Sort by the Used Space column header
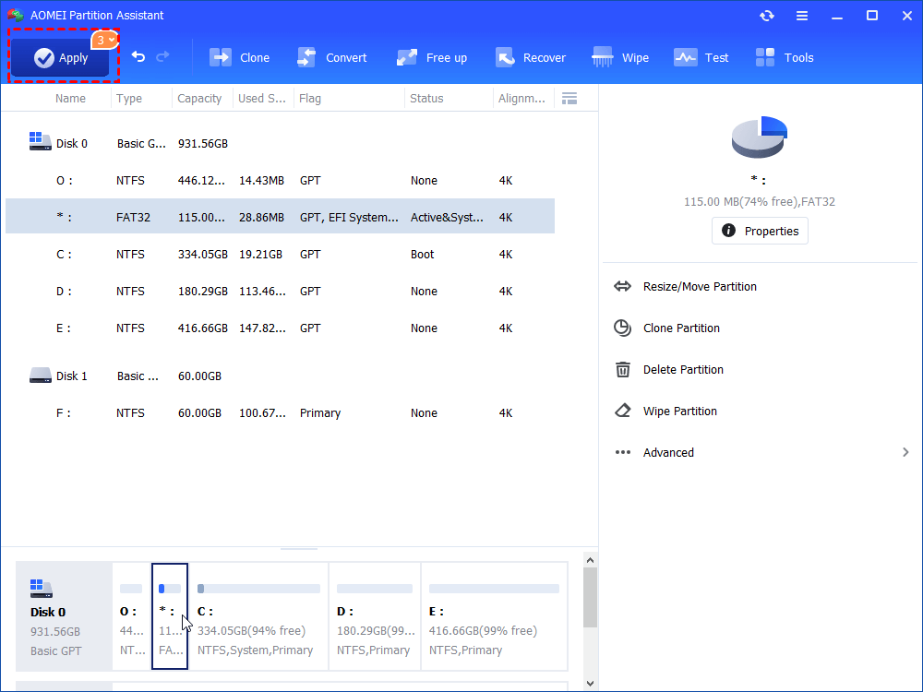 pos(262,99)
